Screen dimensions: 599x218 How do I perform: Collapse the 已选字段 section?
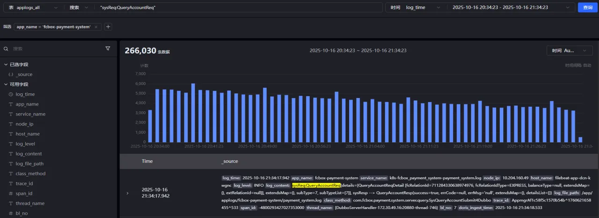coord(6,65)
